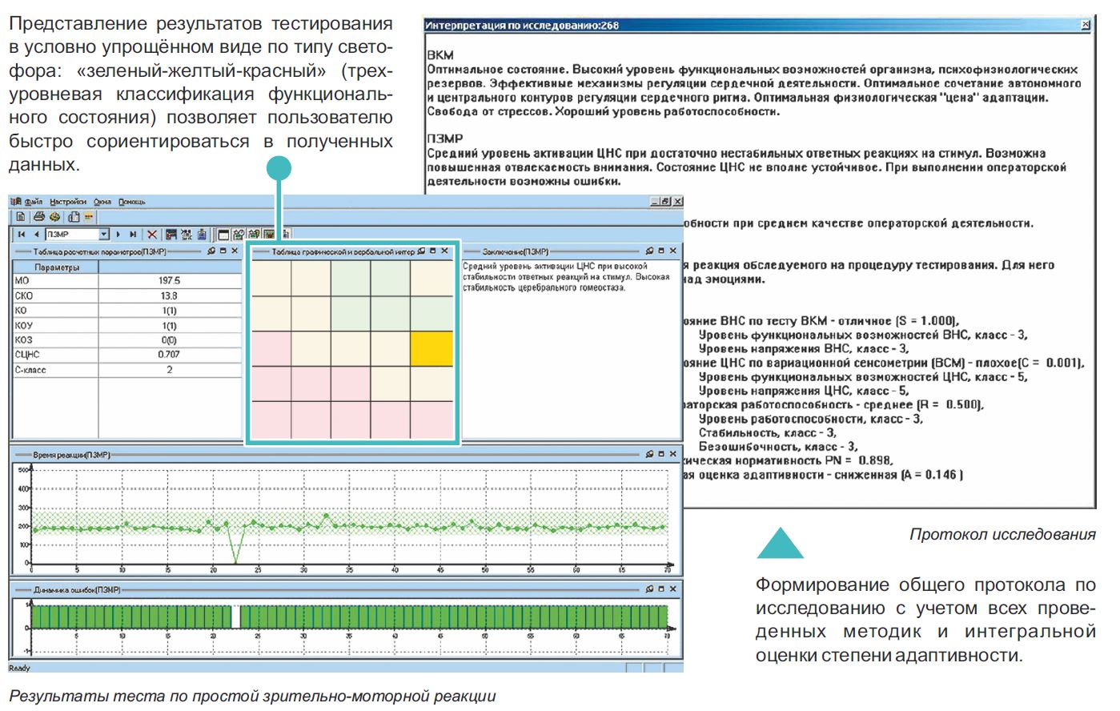
Task: Click the zero-dip point in reaction time chart
Action: pyautogui.click(x=235, y=562)
